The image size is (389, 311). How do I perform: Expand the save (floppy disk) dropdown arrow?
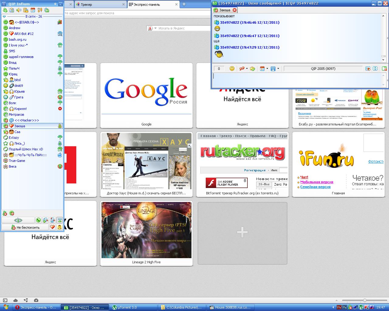click(278, 69)
